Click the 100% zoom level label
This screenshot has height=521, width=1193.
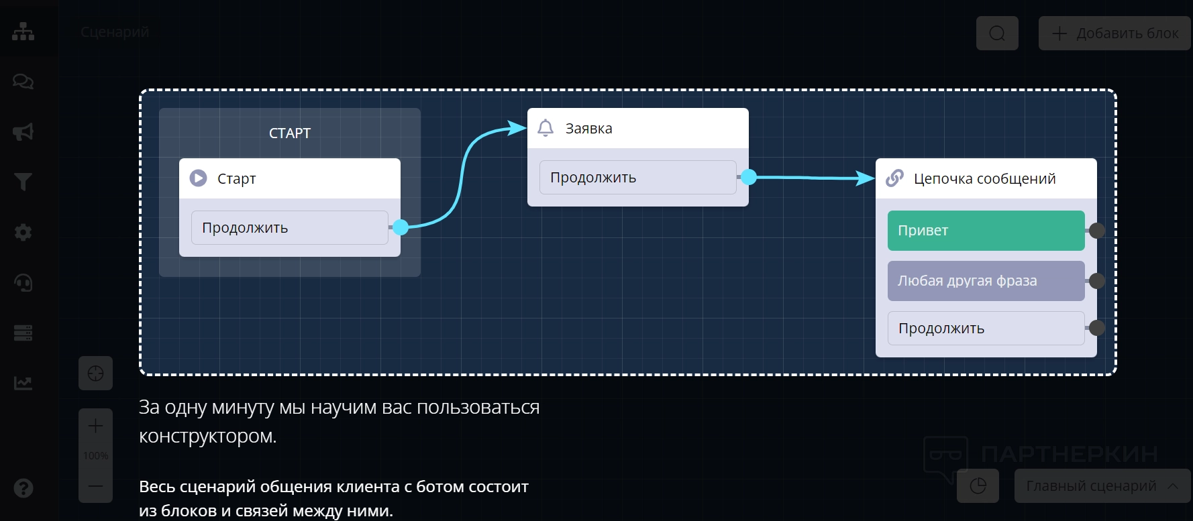click(x=95, y=456)
